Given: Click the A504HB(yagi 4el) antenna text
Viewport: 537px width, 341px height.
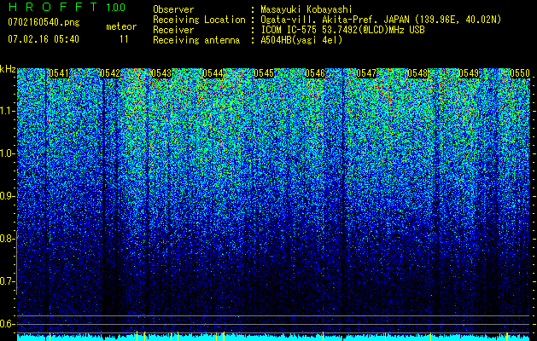Looking at the screenshot, I should coord(301,40).
